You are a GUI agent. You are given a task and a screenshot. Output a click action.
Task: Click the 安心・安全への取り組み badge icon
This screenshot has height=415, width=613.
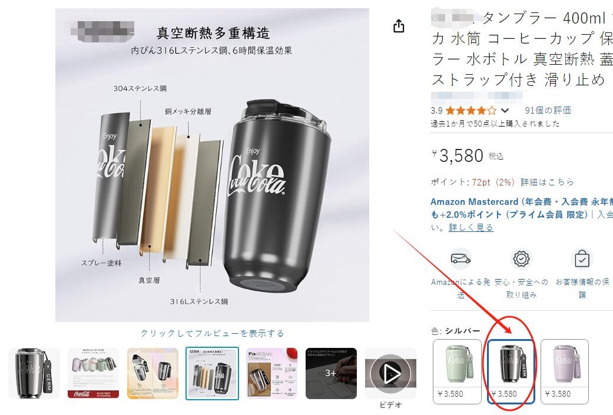[521, 258]
